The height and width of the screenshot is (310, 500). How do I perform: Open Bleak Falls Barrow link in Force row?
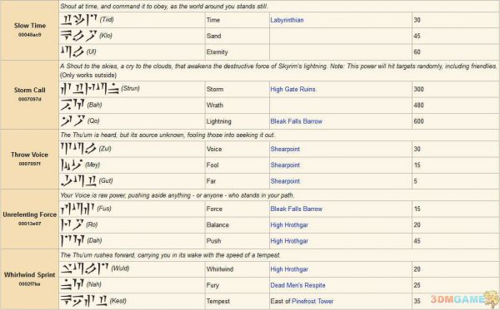click(296, 209)
